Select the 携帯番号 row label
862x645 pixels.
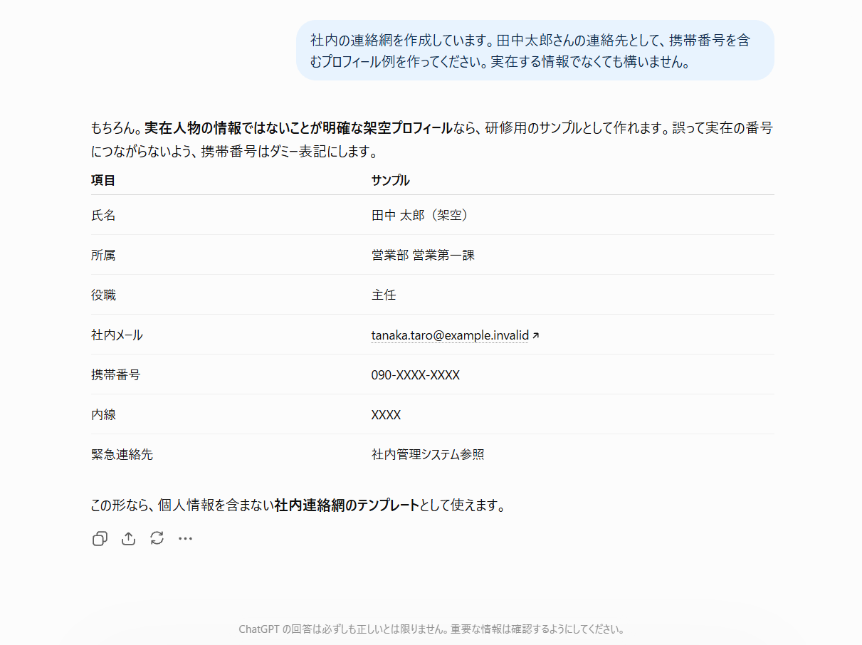point(115,375)
